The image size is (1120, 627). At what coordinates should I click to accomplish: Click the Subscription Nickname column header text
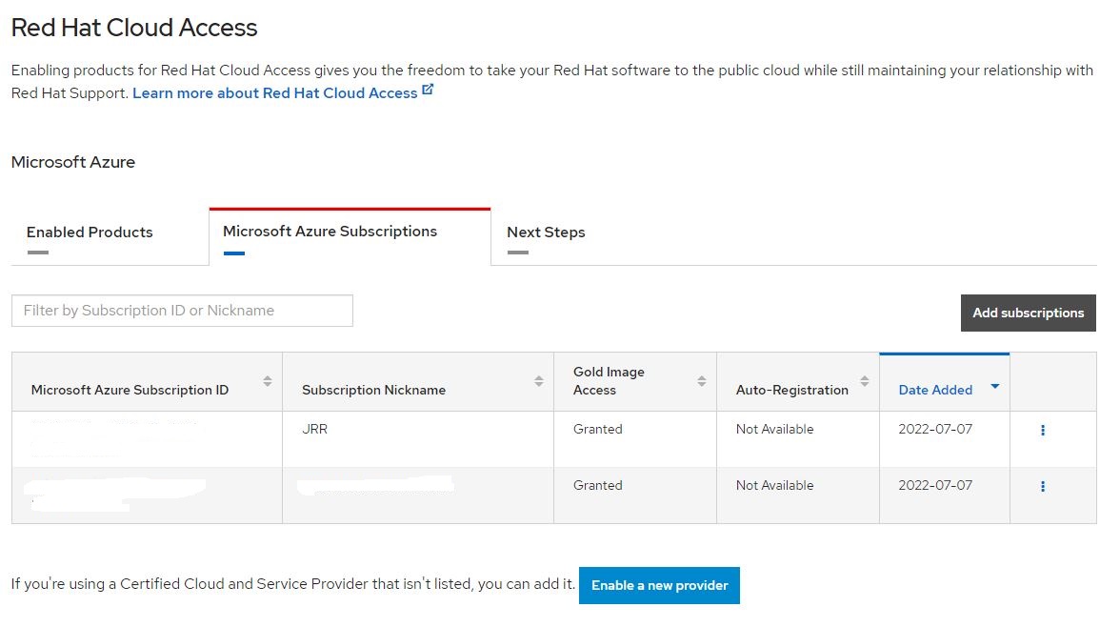coord(373,390)
